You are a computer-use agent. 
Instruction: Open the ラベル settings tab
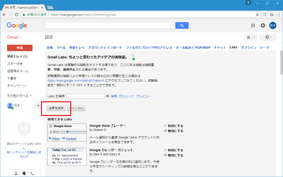[x=61, y=47]
